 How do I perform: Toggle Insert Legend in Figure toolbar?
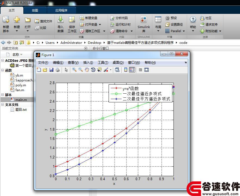132,70
